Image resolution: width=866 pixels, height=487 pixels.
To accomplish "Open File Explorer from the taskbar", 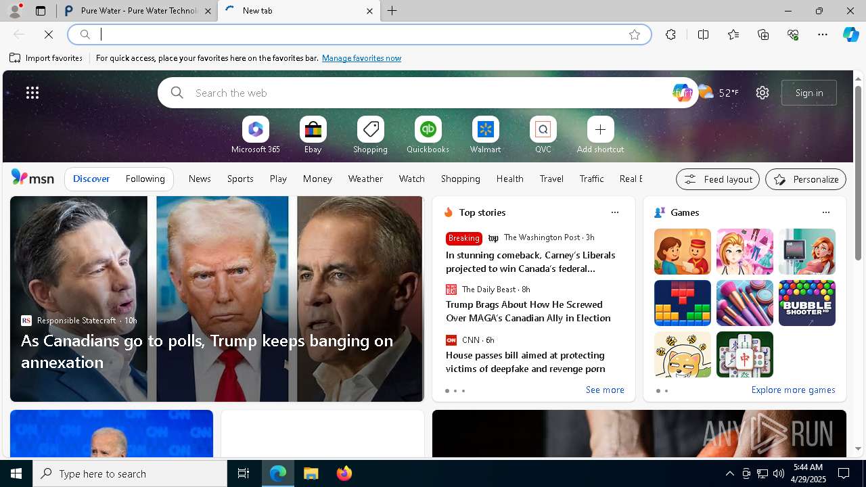I will [311, 473].
